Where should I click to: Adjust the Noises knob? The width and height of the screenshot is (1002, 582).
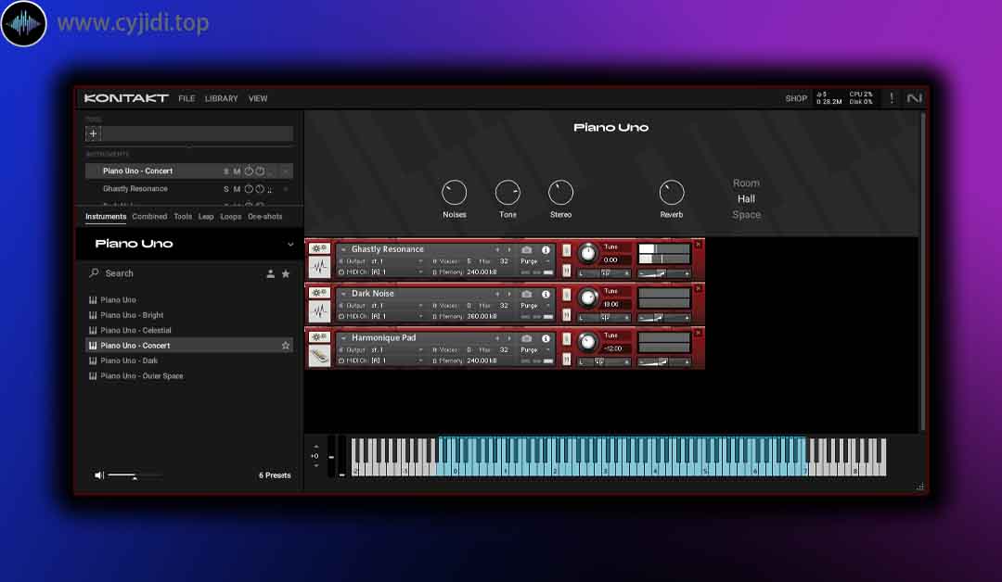pyautogui.click(x=455, y=192)
